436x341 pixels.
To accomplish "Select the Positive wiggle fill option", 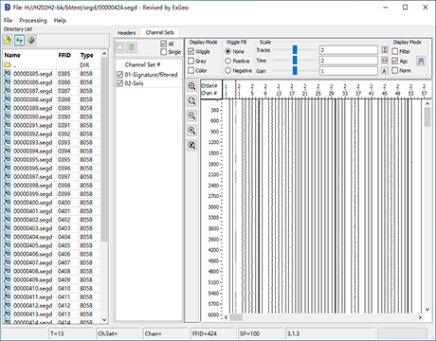I will coord(227,61).
